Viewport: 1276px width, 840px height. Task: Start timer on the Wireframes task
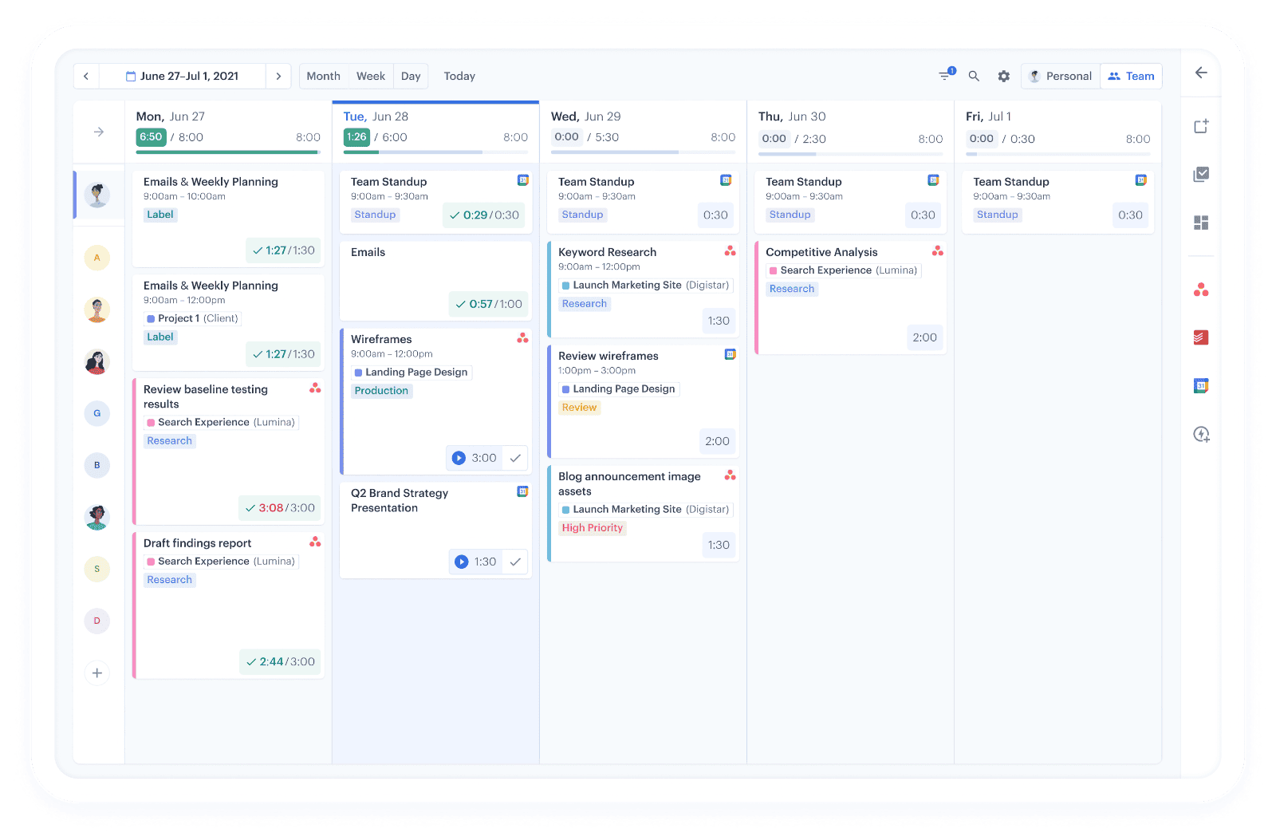[459, 458]
